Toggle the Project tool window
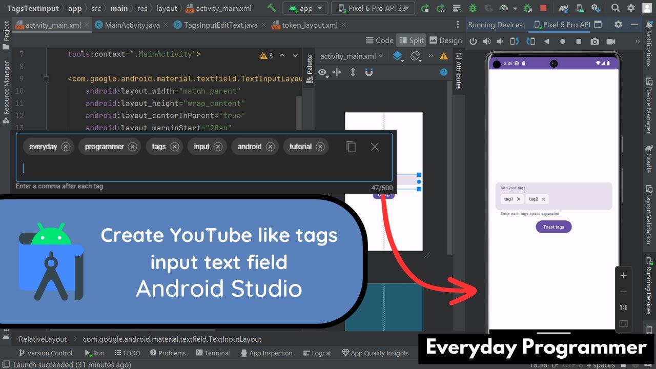Image resolution: width=656 pixels, height=369 pixels. (x=6, y=35)
